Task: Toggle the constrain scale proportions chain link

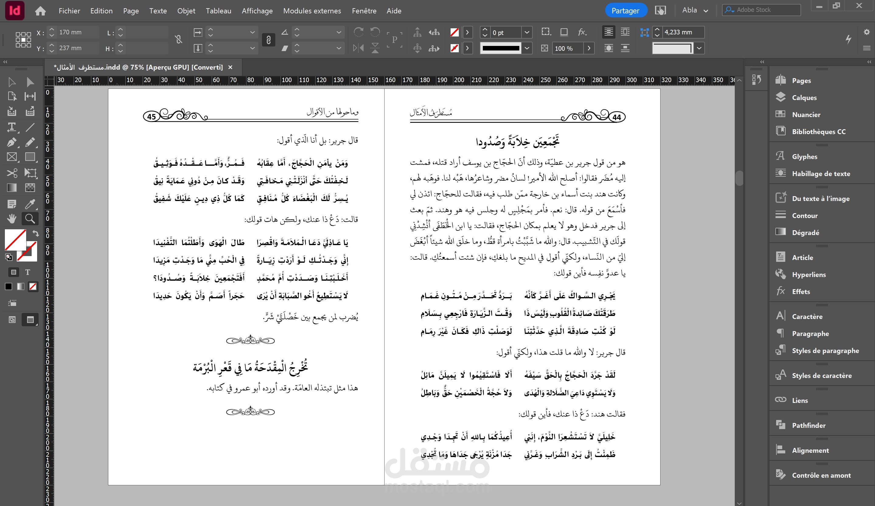Action: pos(268,40)
